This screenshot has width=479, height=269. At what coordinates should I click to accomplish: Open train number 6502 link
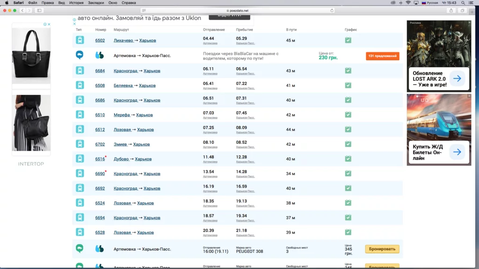(x=100, y=40)
